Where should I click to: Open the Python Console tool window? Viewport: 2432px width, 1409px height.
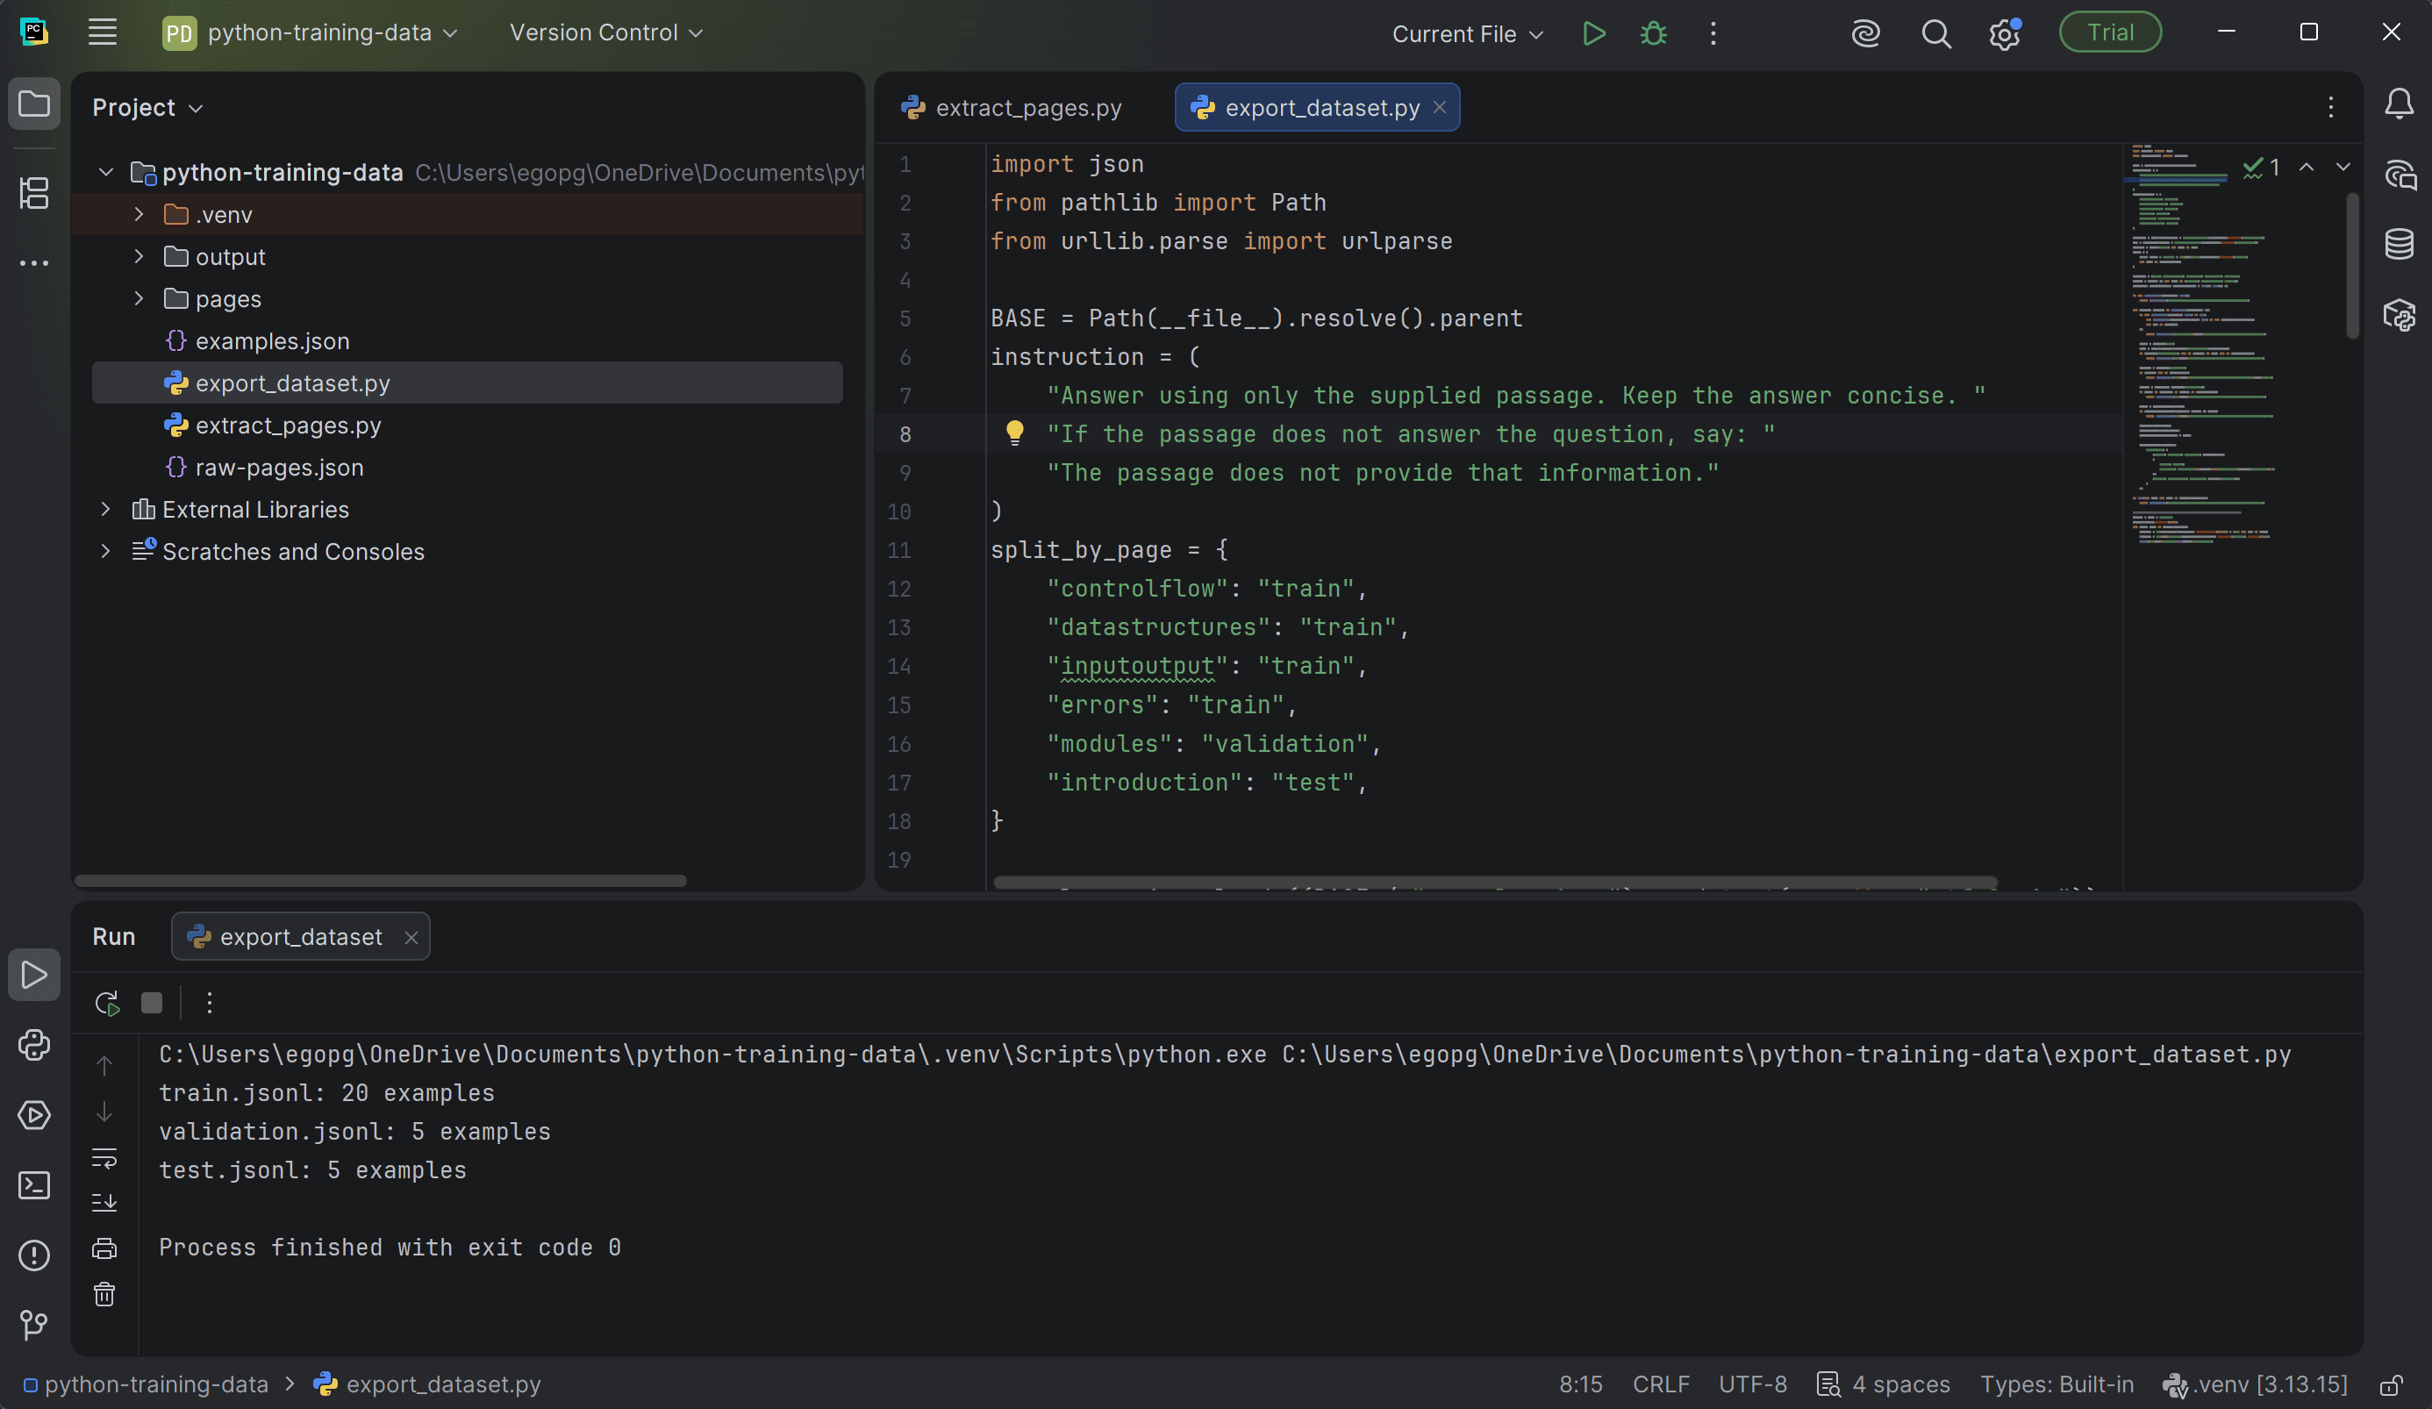(33, 1045)
